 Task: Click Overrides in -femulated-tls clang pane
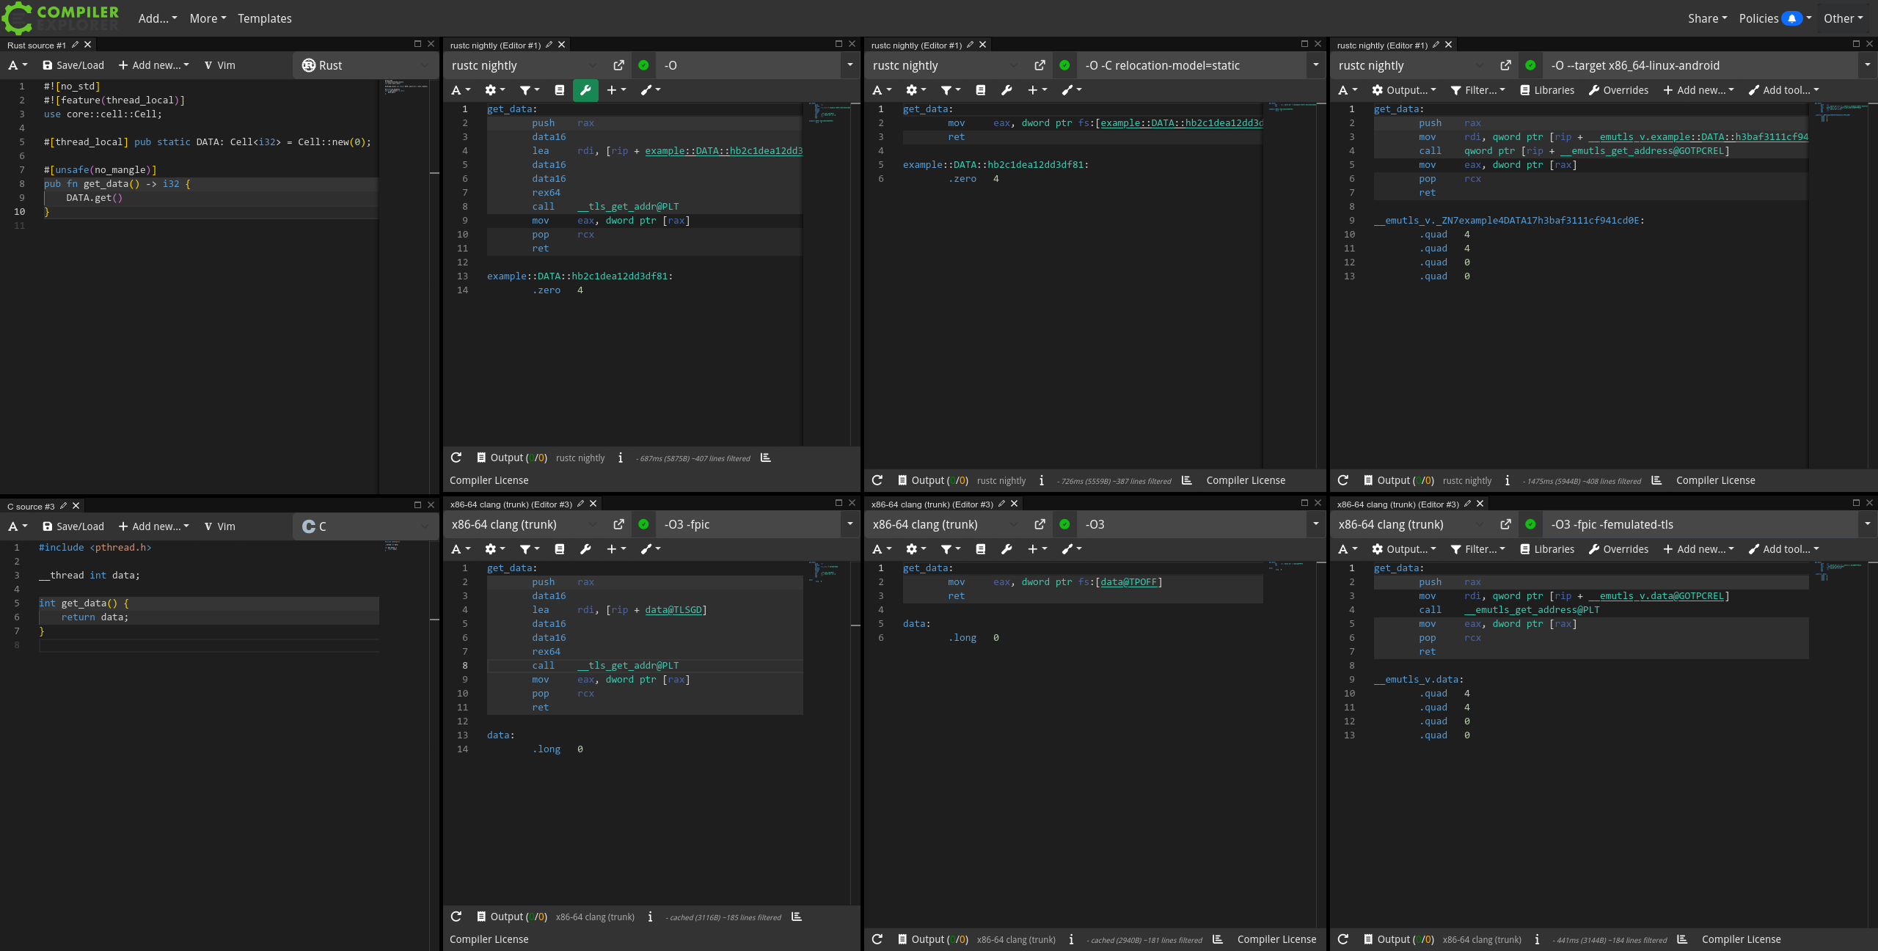1618,549
